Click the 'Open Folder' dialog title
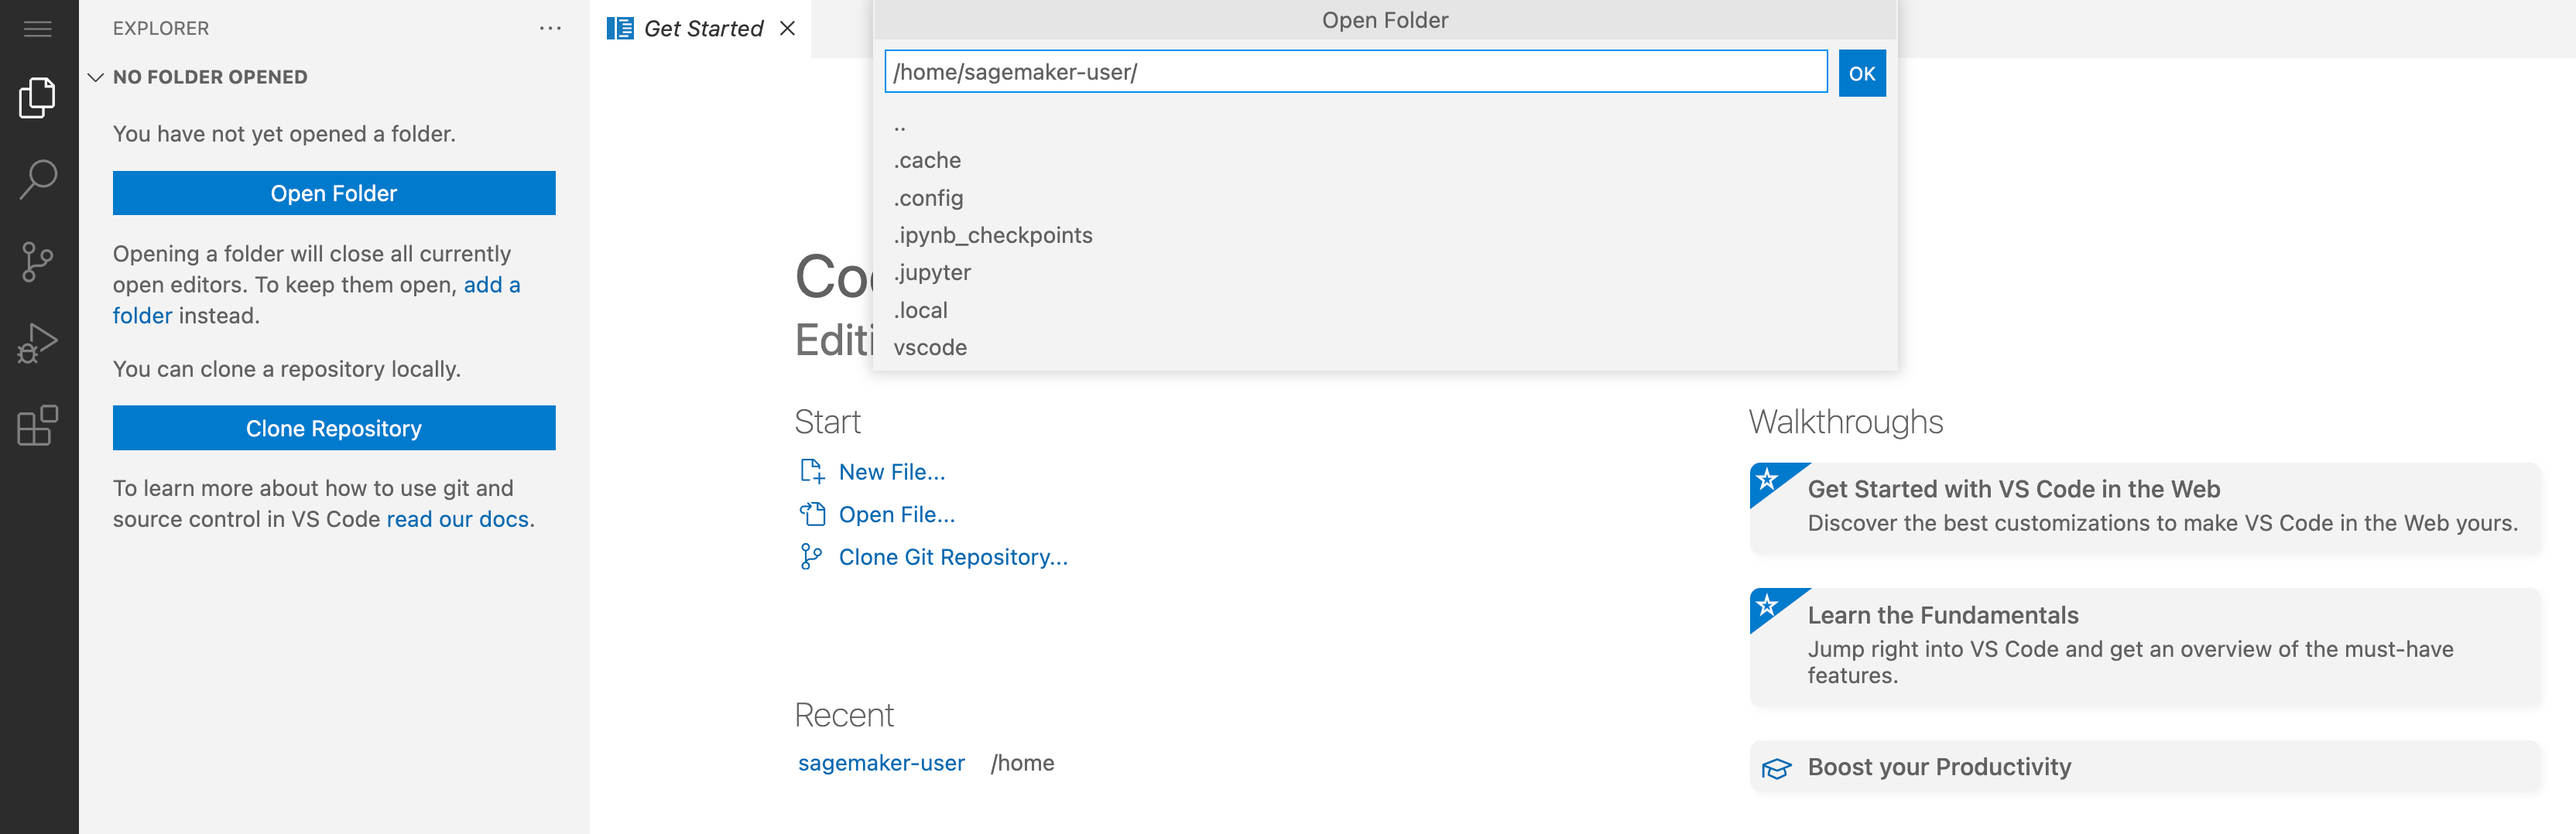2576x834 pixels. point(1385,20)
